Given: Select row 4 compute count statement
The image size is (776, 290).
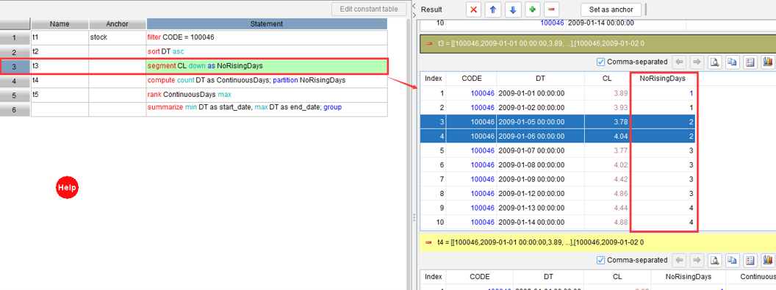Looking at the screenshot, I should (x=267, y=80).
